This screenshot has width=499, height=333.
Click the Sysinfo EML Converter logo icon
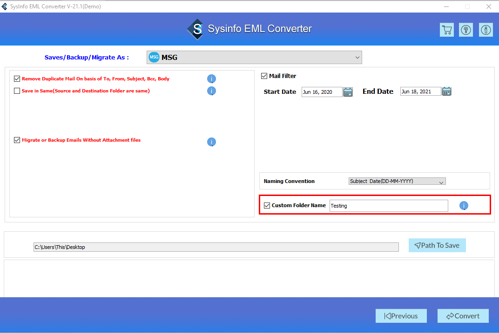tap(195, 29)
